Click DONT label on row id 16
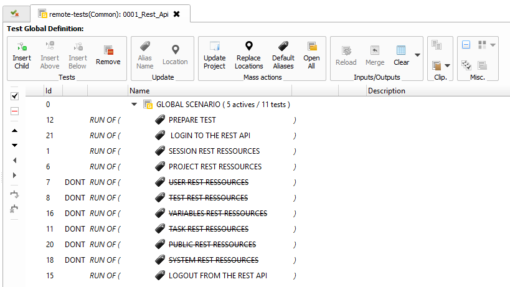 (75, 214)
